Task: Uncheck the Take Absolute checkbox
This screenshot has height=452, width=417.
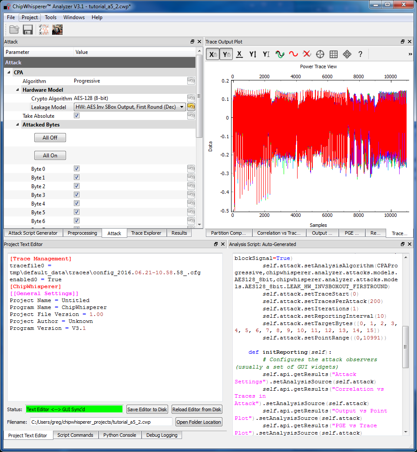Action: [x=76, y=116]
